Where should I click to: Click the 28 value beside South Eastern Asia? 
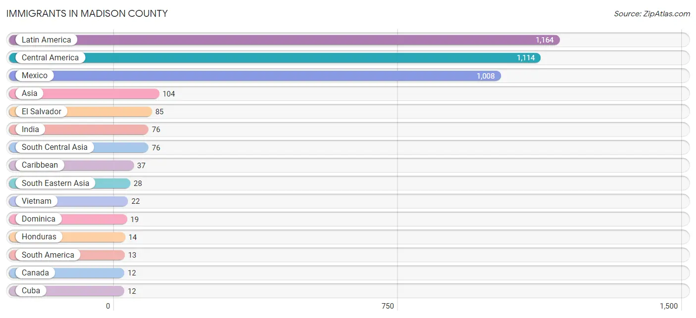pos(138,183)
